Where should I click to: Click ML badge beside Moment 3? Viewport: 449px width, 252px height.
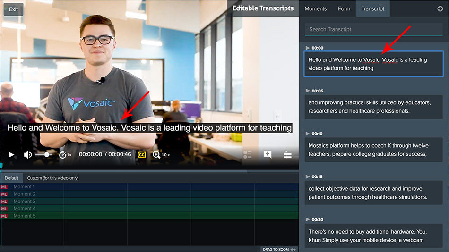(x=4, y=202)
